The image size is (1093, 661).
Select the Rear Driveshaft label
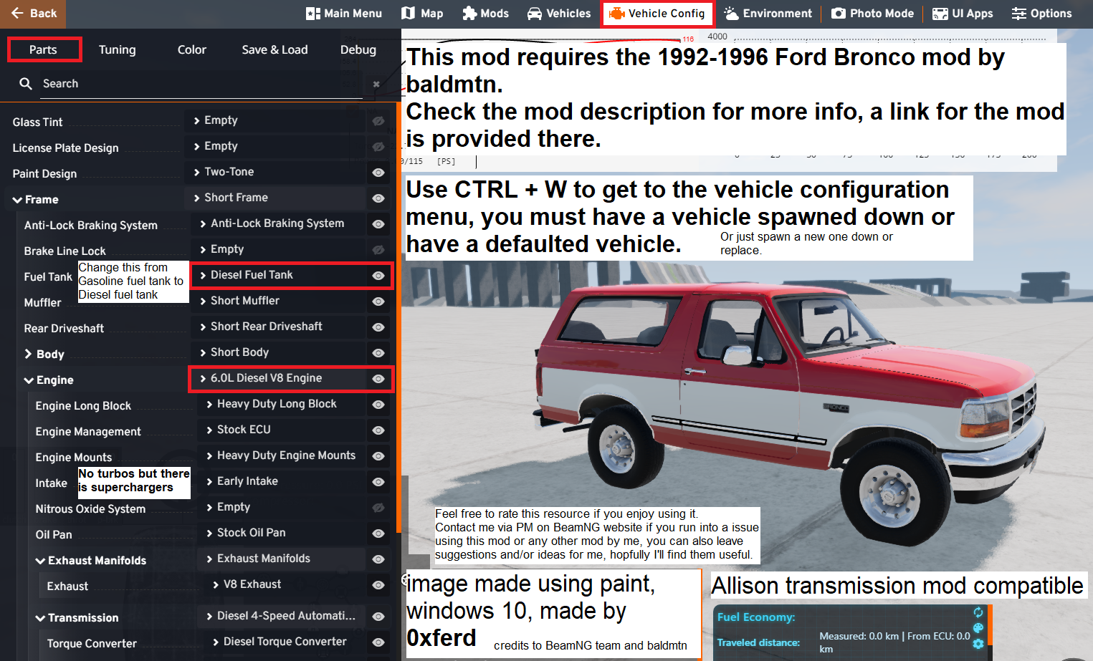(64, 329)
